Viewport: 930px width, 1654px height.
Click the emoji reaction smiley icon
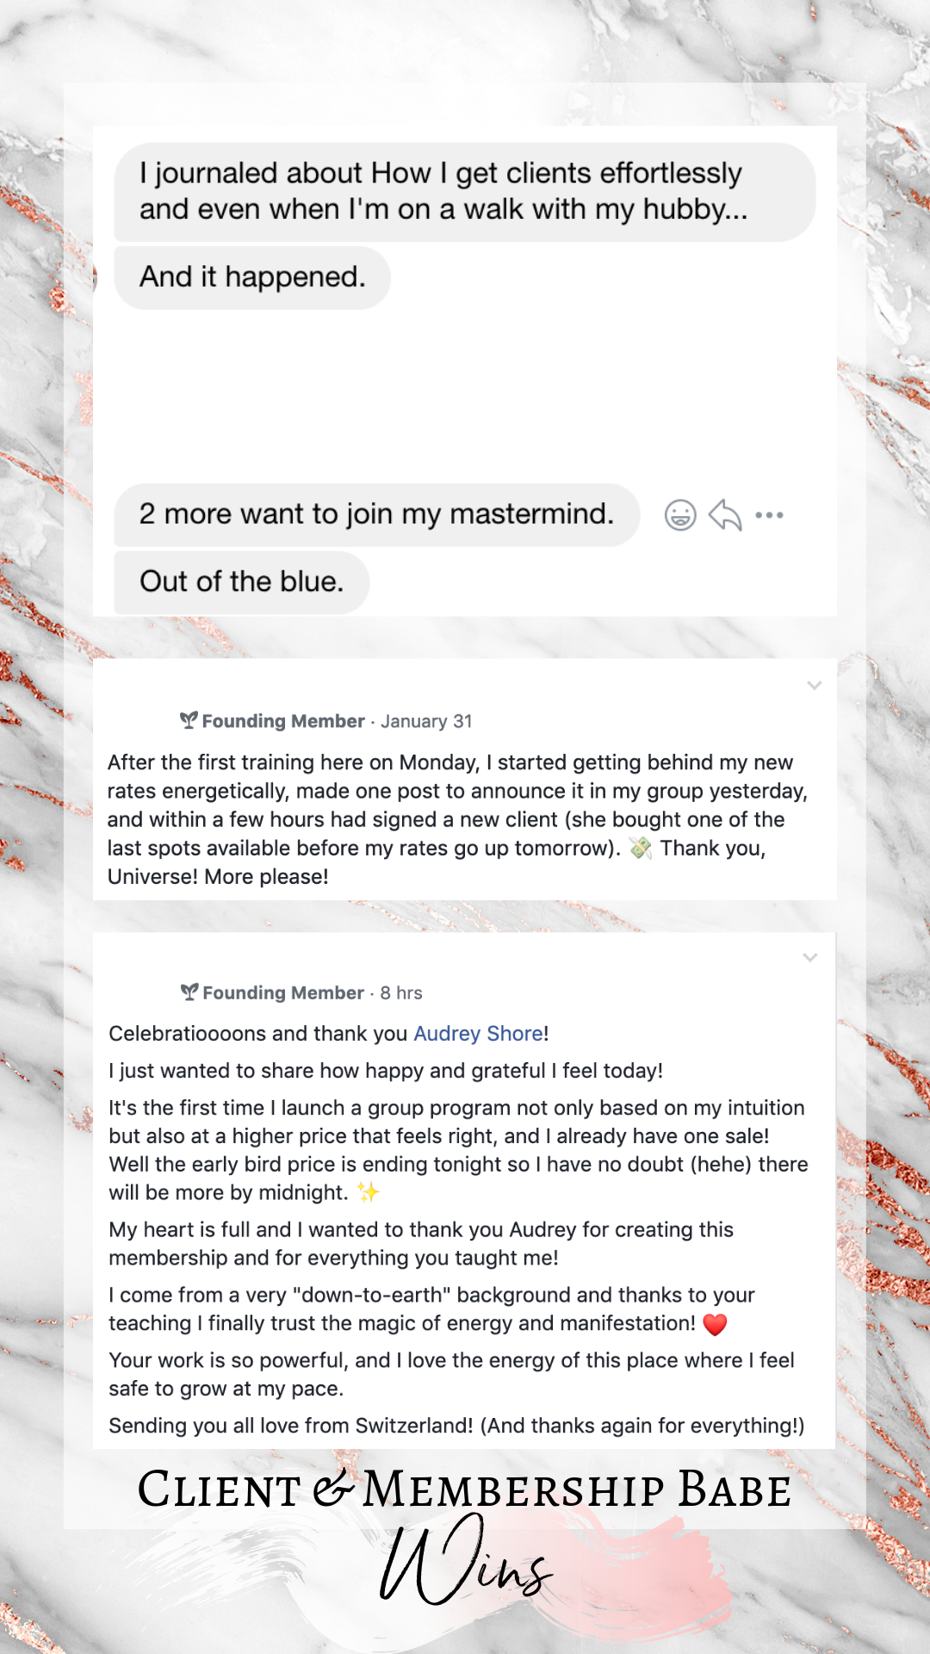680,515
